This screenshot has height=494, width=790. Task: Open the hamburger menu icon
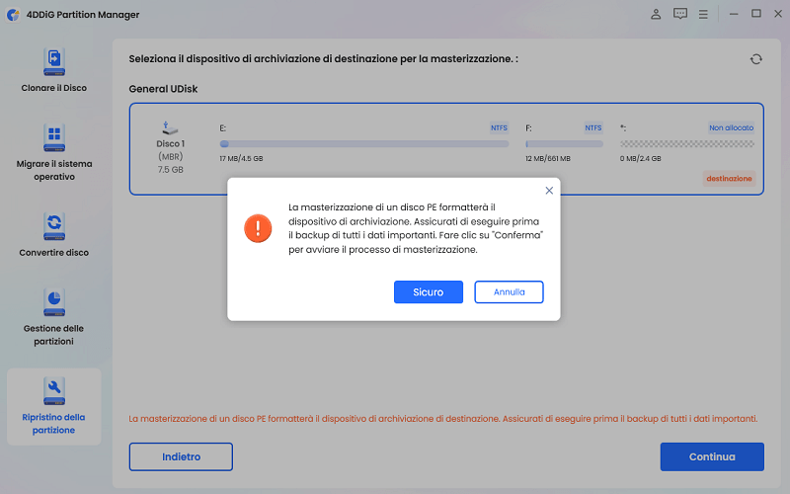703,14
